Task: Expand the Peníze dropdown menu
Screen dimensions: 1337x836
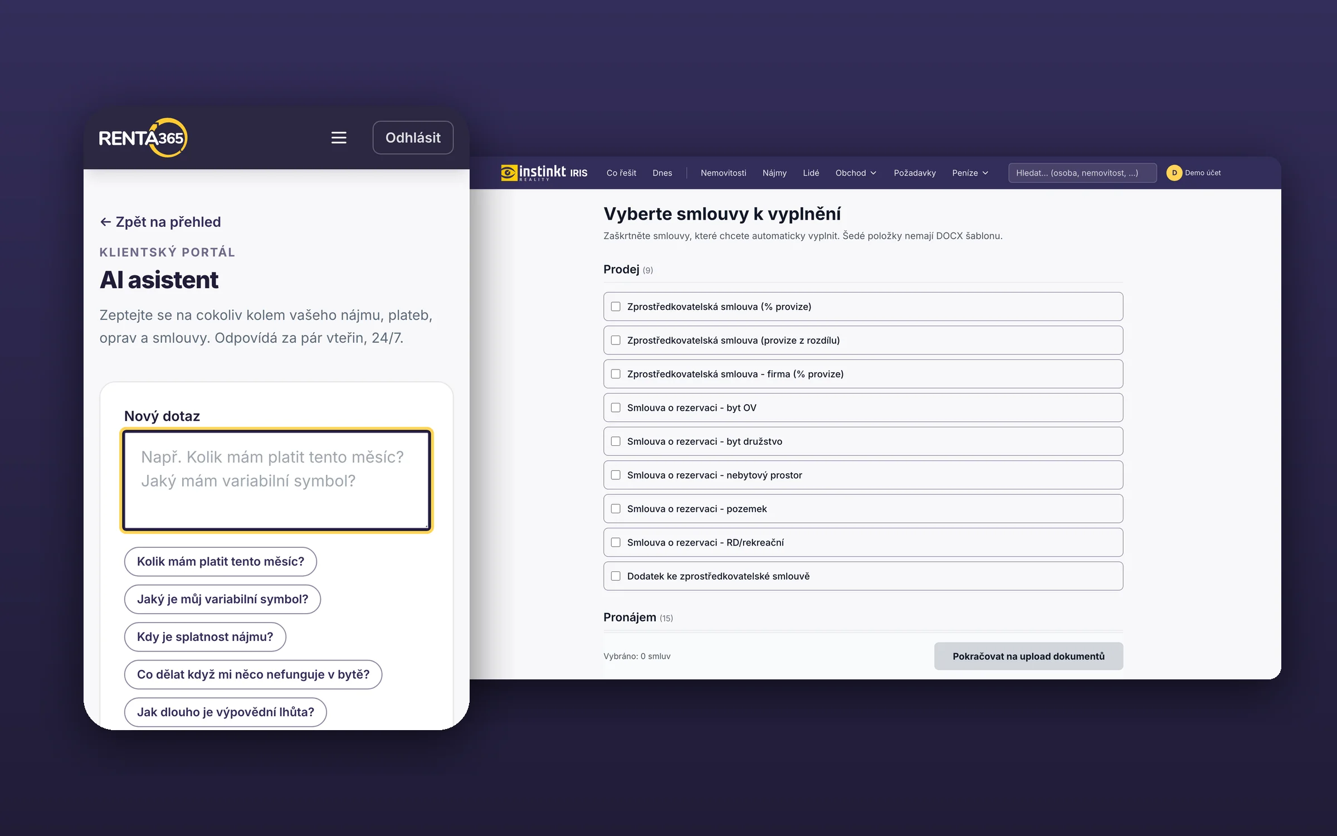Action: point(970,173)
